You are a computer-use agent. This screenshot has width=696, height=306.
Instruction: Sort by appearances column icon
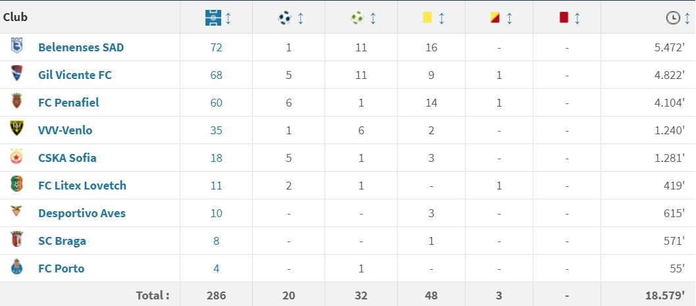pos(212,18)
